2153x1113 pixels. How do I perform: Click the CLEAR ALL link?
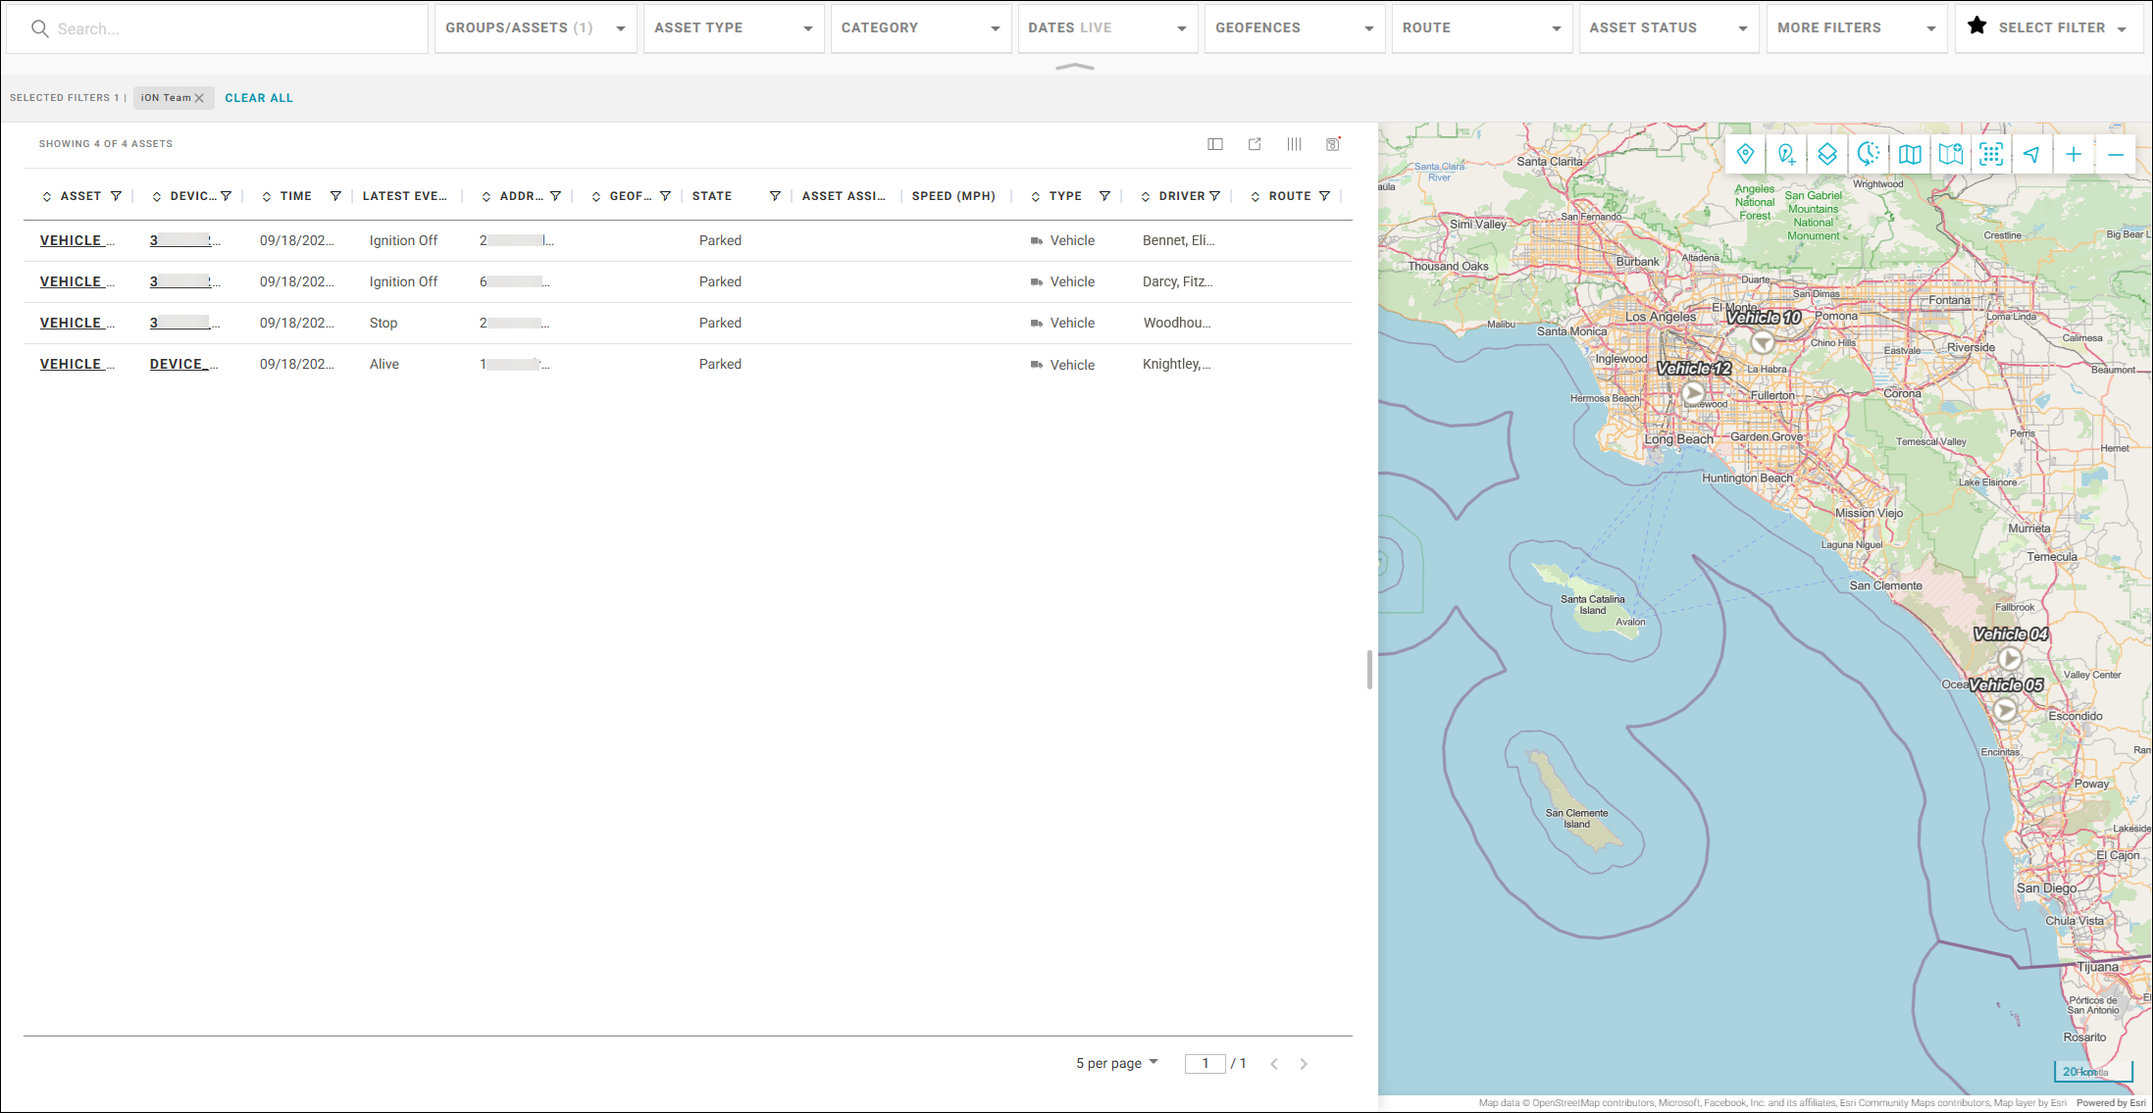(x=259, y=98)
